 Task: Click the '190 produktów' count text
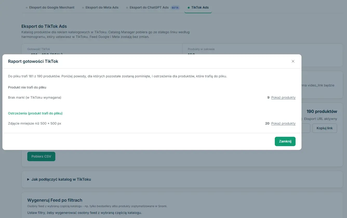[322, 112]
